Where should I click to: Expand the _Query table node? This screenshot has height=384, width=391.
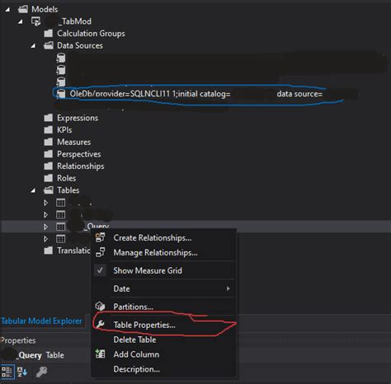tap(45, 227)
